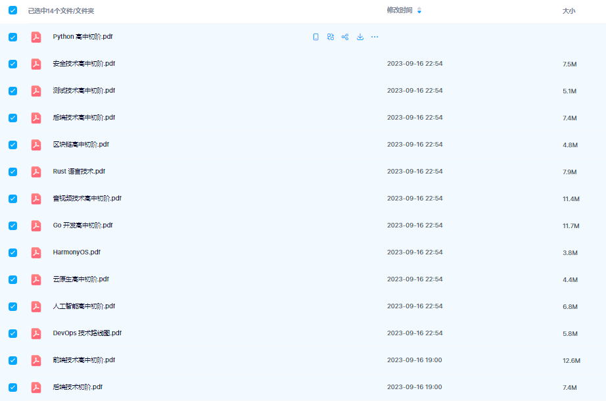Uncheck 后端技术高中初阶.pdf checkbox
606x401 pixels.
click(x=12, y=118)
